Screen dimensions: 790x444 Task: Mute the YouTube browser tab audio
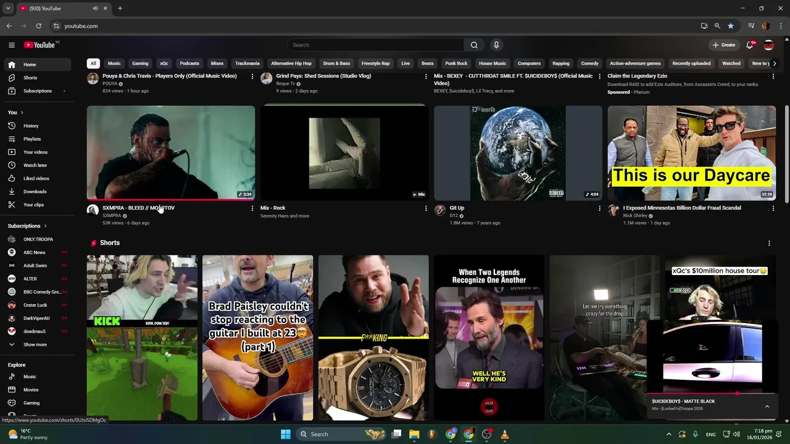click(95, 8)
